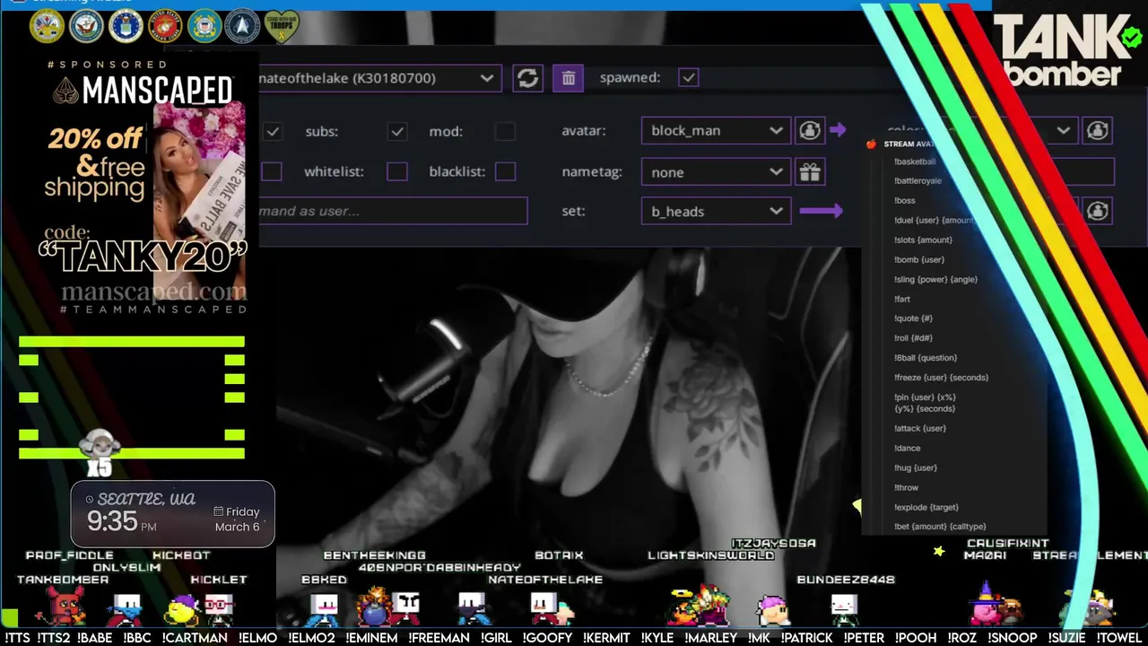Expand the color dropdown arrow
Screen dimensions: 1148x646
click(x=1063, y=131)
